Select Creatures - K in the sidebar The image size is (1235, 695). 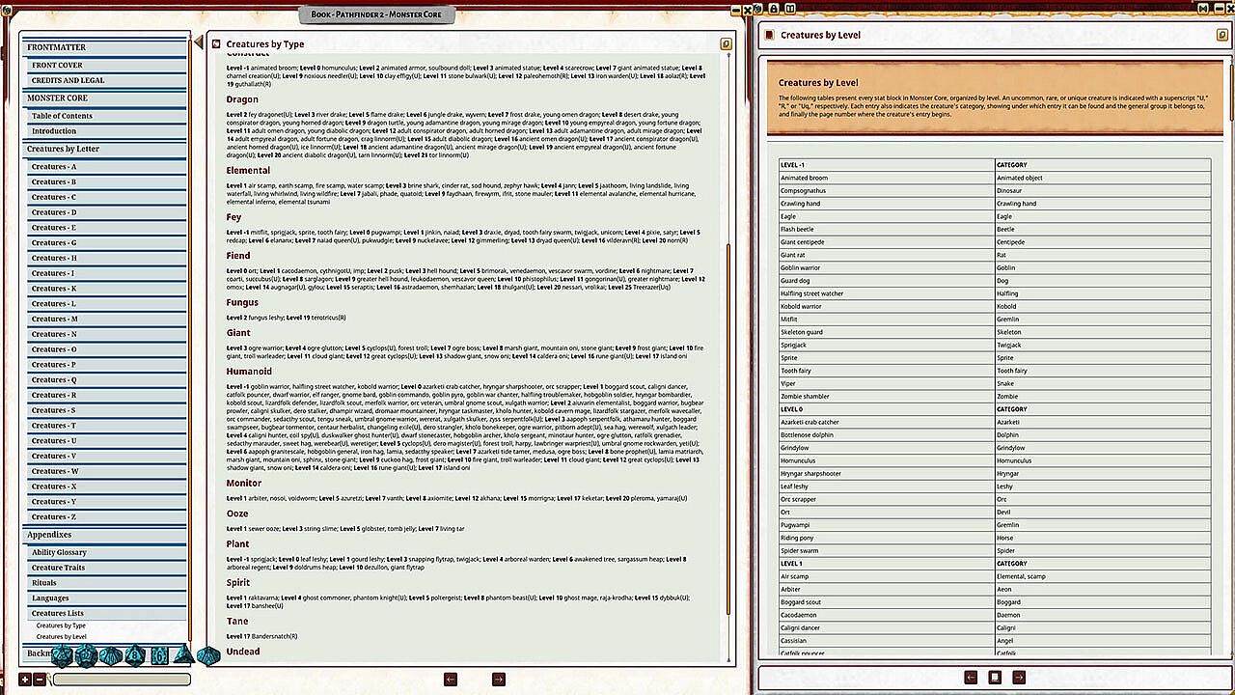[106, 289]
